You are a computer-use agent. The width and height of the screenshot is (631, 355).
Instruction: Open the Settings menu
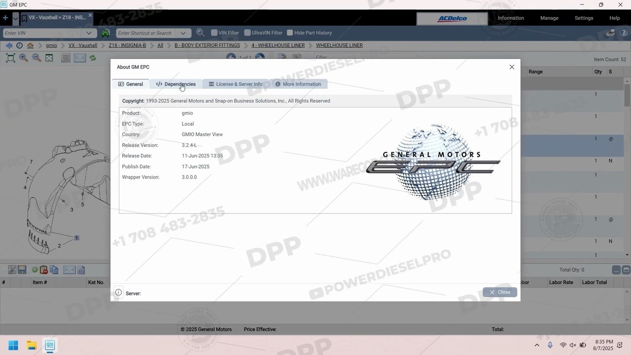click(584, 18)
